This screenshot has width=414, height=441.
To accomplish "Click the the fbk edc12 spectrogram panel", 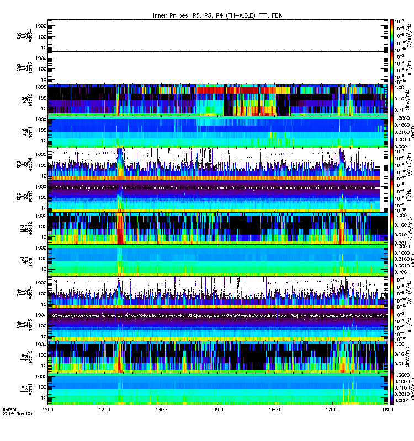I will [x=217, y=357].
